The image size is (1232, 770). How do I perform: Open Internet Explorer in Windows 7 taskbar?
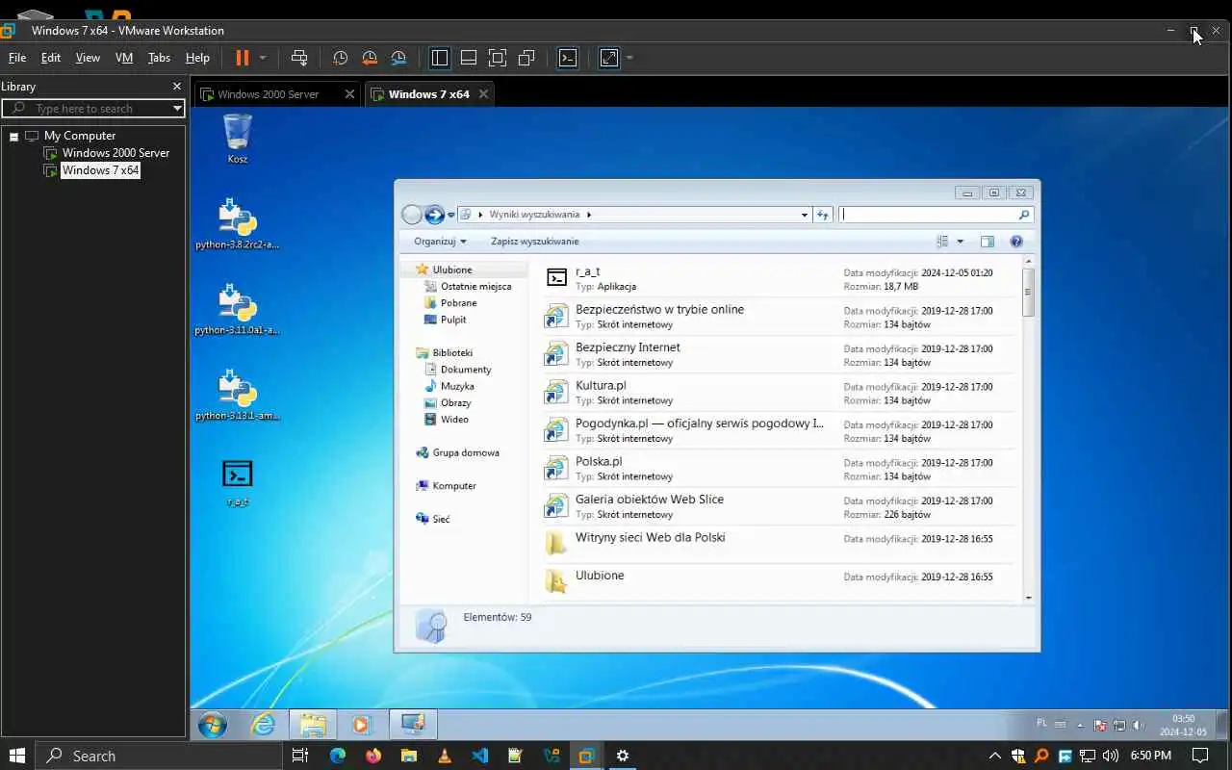(x=263, y=725)
